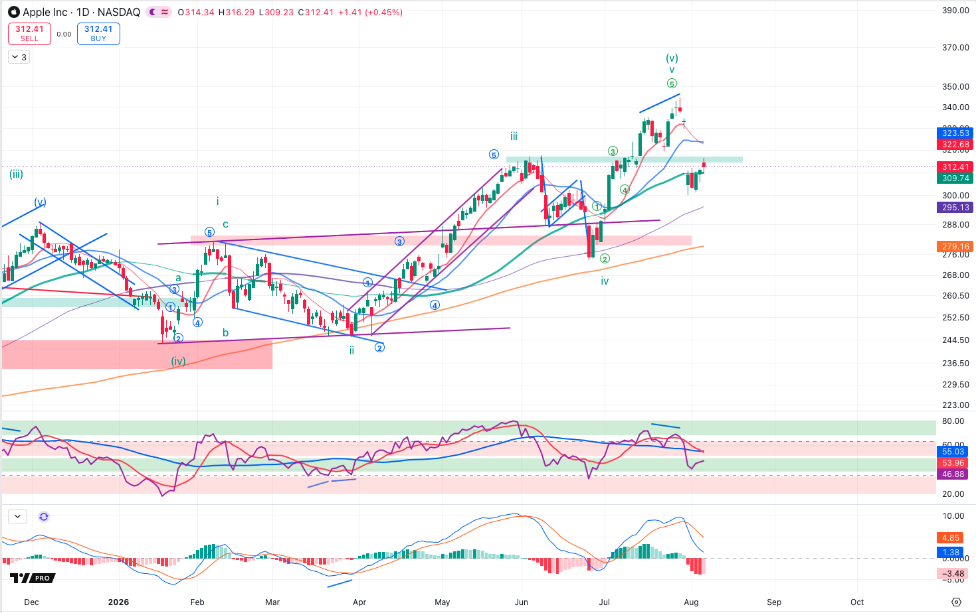Click the Aug label on time axis

coord(691,602)
